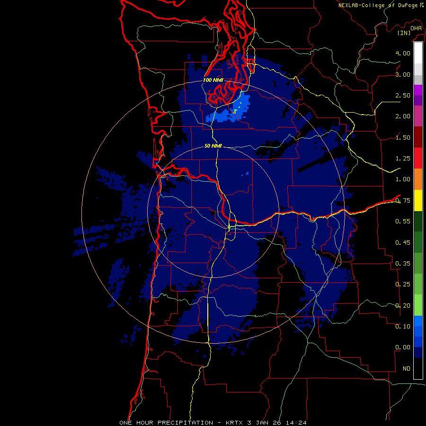Click the 0.35 legend value
426x426 pixels.
403,264
